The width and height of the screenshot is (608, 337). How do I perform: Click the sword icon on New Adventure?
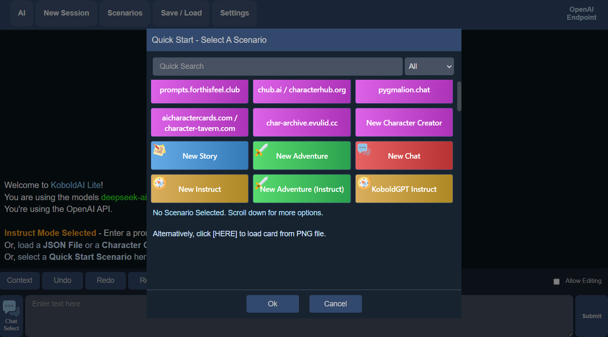point(261,150)
